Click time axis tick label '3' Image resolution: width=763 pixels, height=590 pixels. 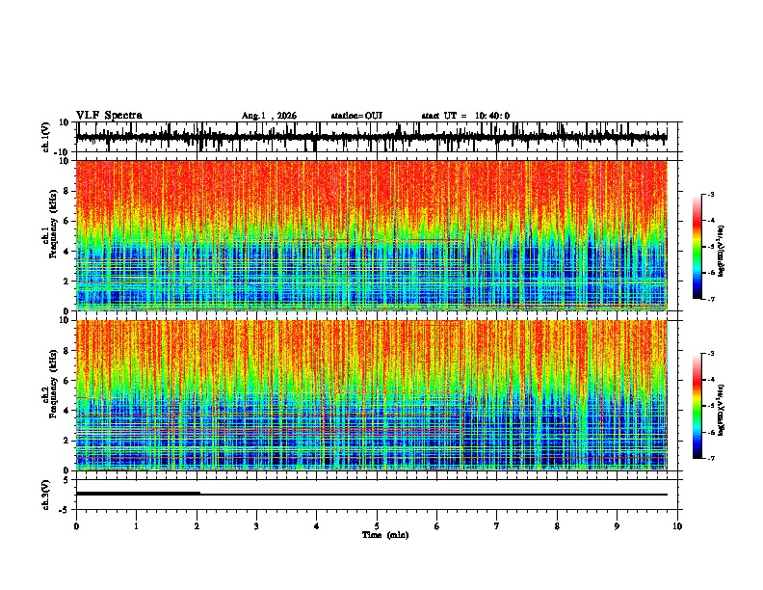[x=256, y=526]
